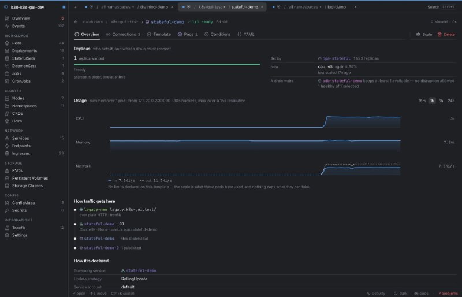Open Helm under Cluster
The height and width of the screenshot is (297, 462).
34,121
